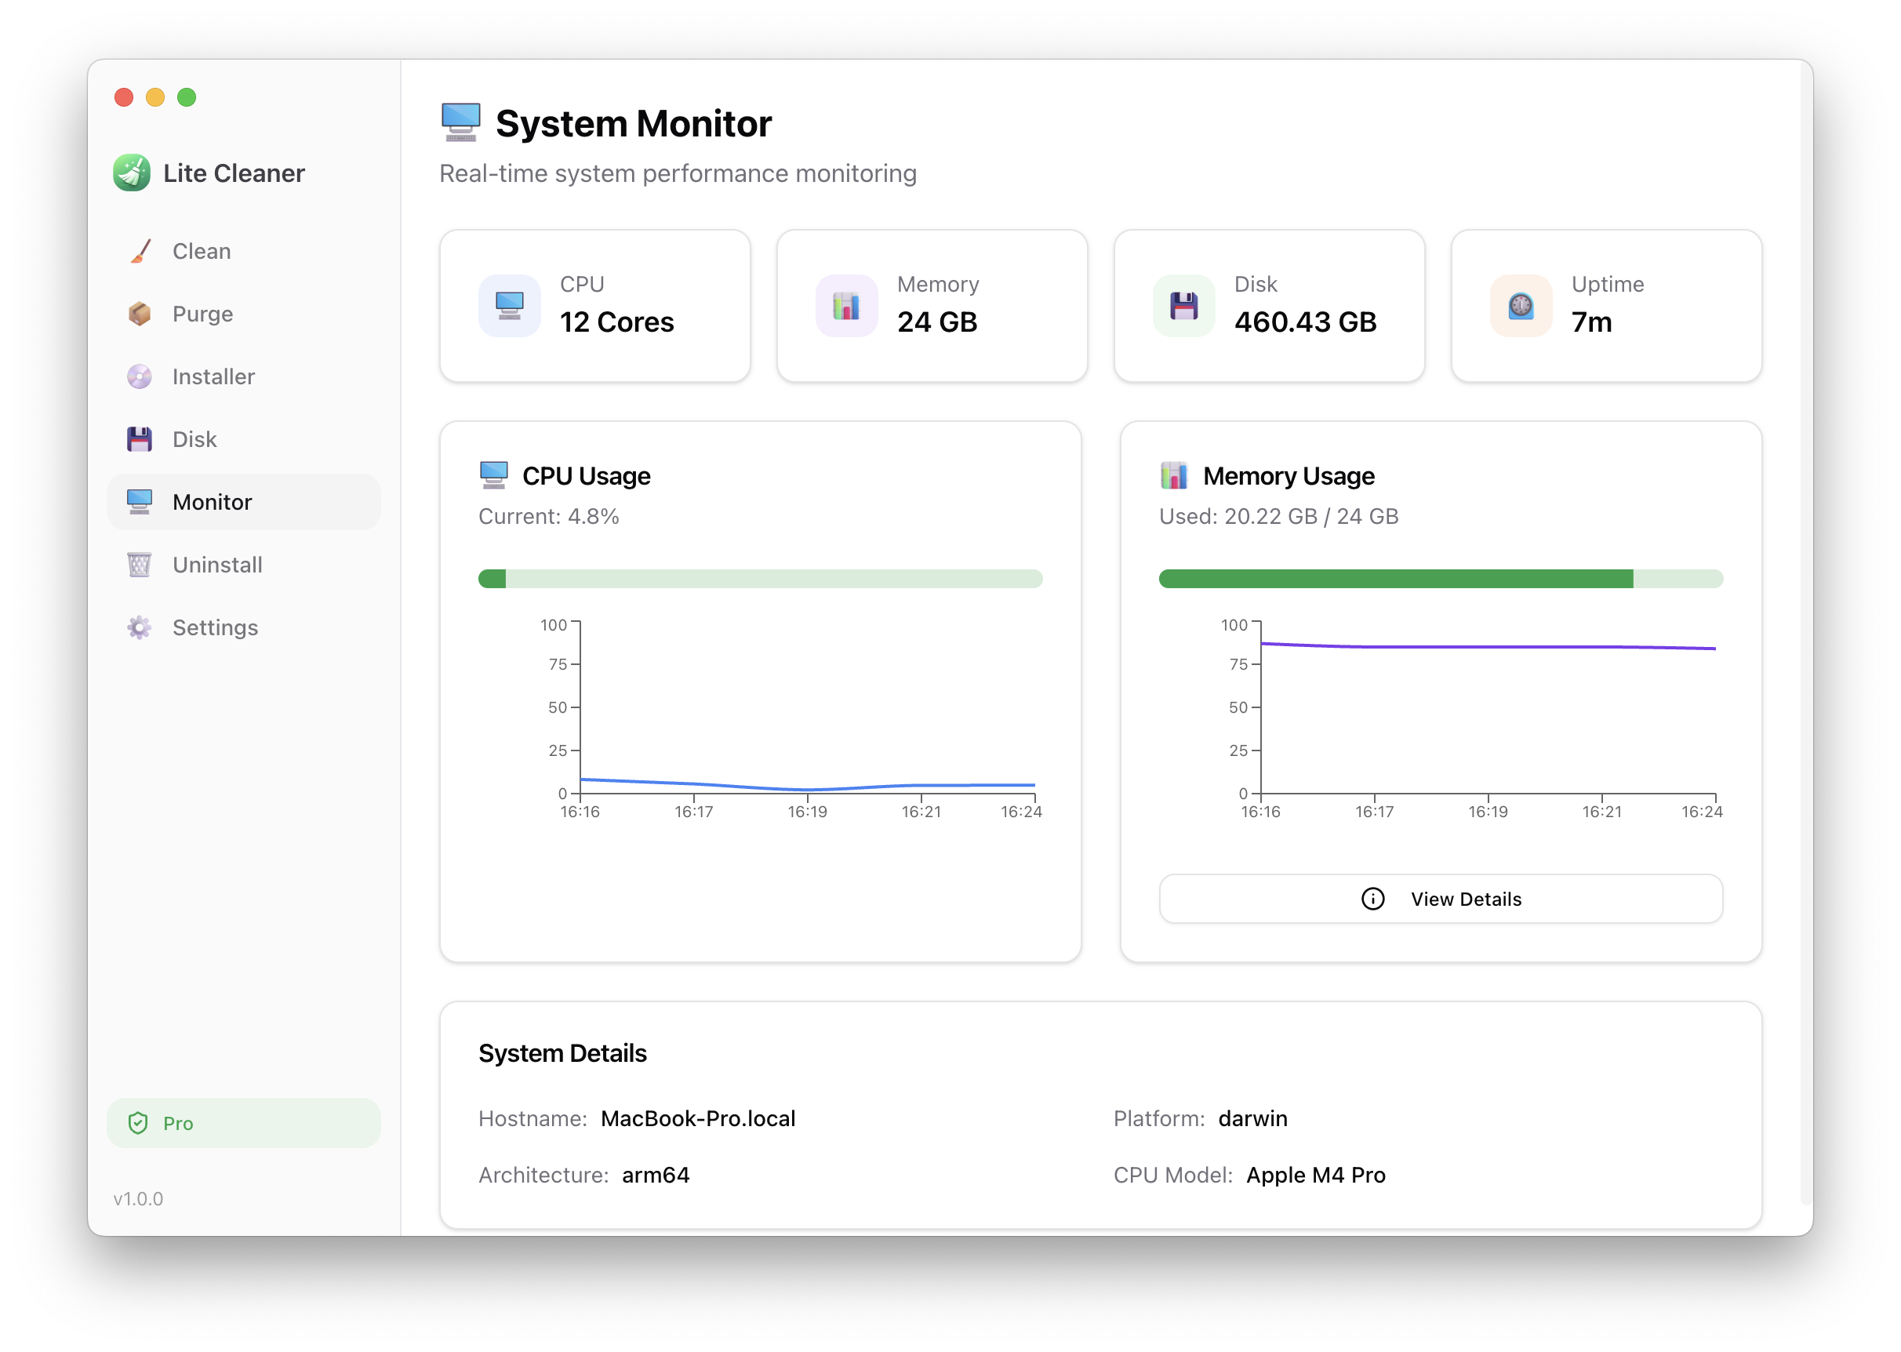Click the disc icon beside Installer
The image size is (1901, 1352).
point(140,377)
